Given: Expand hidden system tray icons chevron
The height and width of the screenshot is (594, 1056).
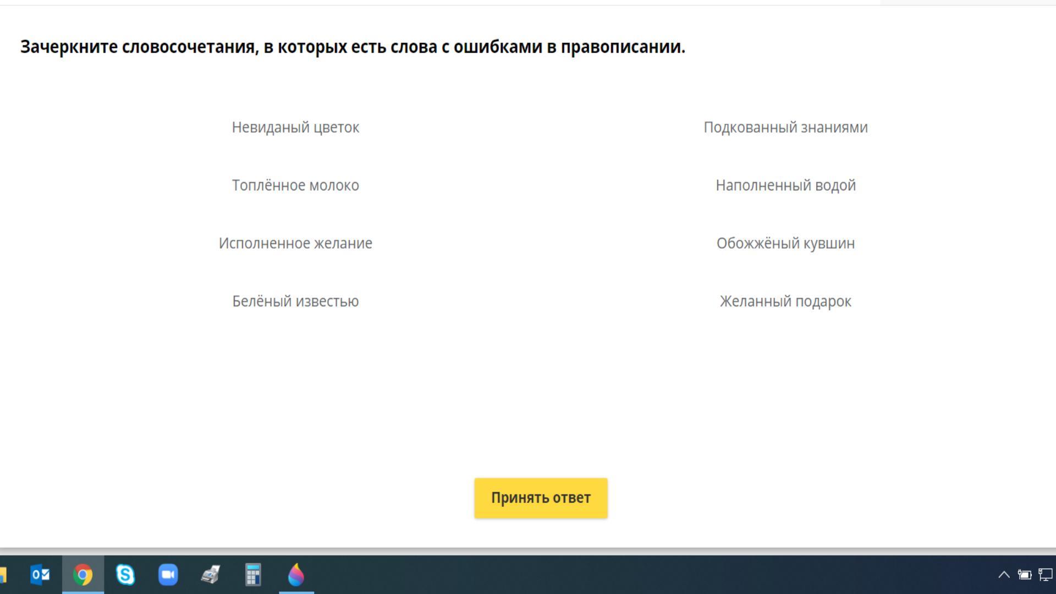Looking at the screenshot, I should point(1004,575).
